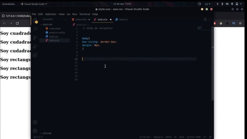
Task: Click the SCSS language mode status entry
Action: tap(181, 137)
